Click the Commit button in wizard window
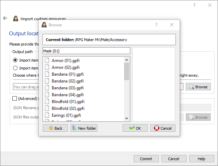The height and width of the screenshot is (166, 218). [146, 159]
